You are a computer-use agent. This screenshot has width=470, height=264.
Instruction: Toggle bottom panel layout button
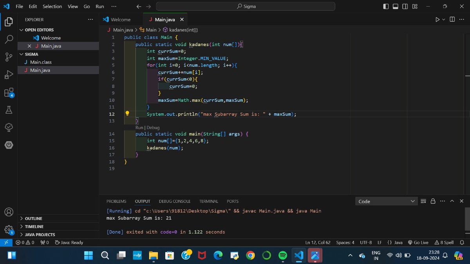[x=395, y=6]
